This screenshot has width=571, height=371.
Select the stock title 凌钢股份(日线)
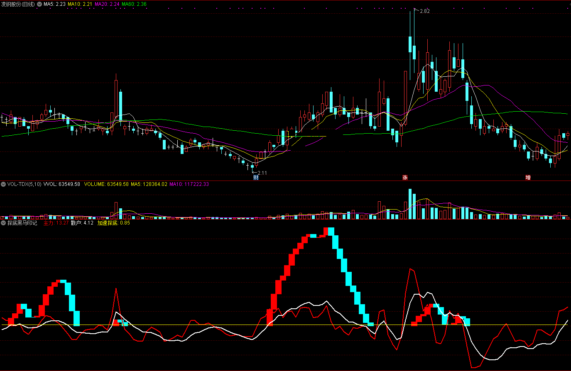(x=18, y=4)
